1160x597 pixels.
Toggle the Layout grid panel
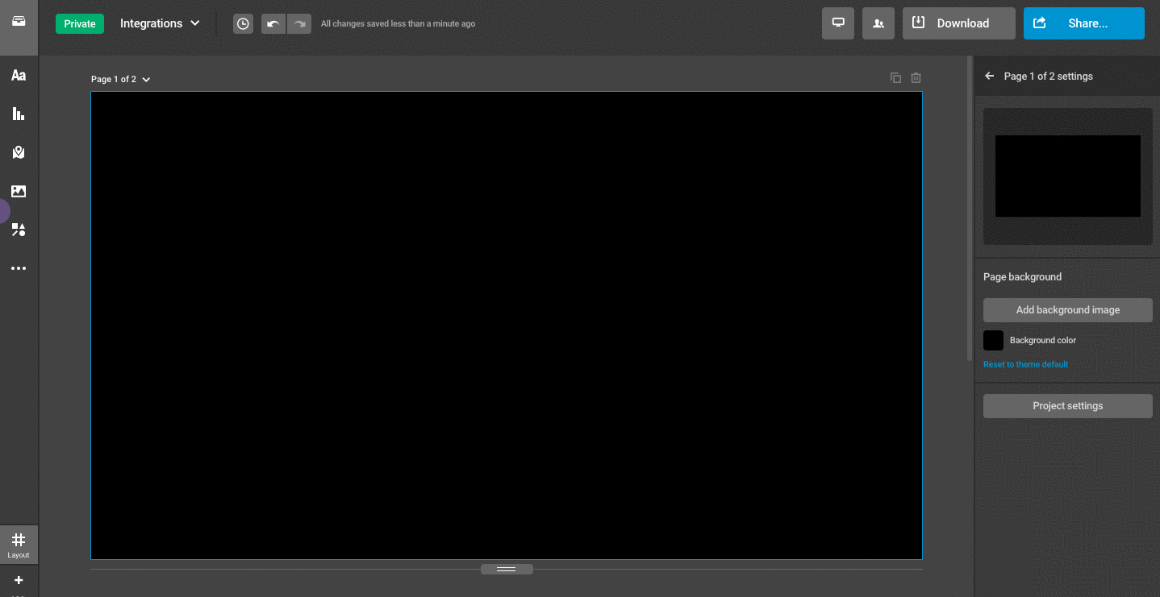coord(19,545)
